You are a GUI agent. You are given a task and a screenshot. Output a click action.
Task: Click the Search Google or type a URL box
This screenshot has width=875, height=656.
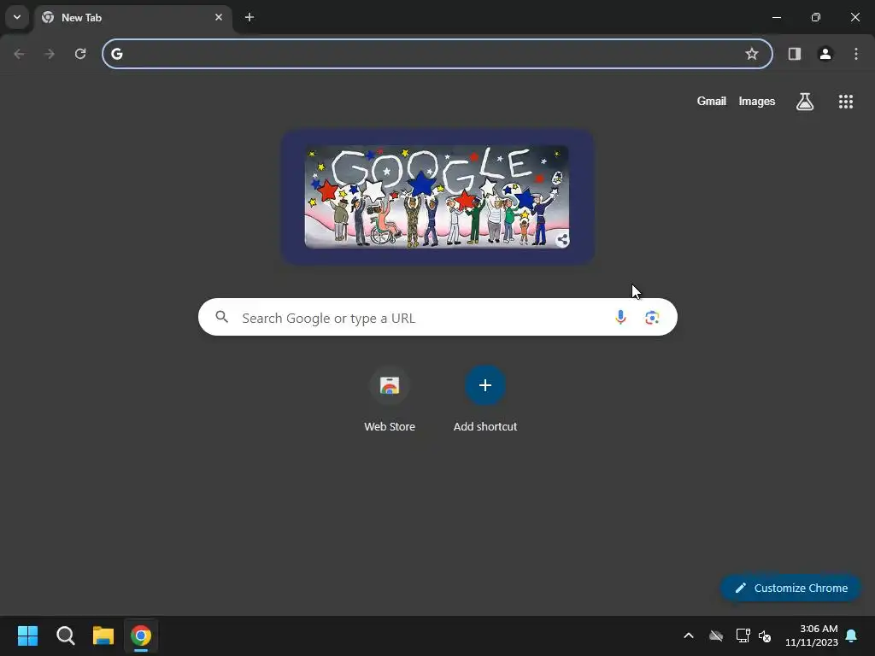coord(437,318)
